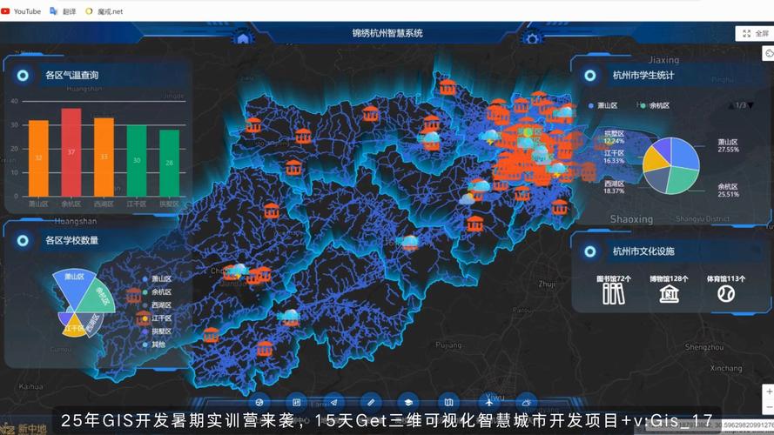This screenshot has height=435, width=774.
Task: Open the map book icon tool
Action: (x=448, y=402)
